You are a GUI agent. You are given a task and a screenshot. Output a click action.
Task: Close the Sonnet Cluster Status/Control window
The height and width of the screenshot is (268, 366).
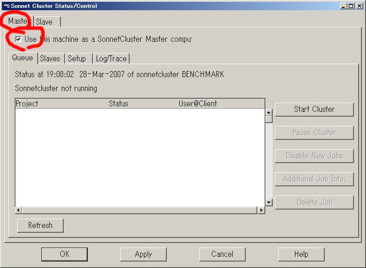pyautogui.click(x=359, y=6)
